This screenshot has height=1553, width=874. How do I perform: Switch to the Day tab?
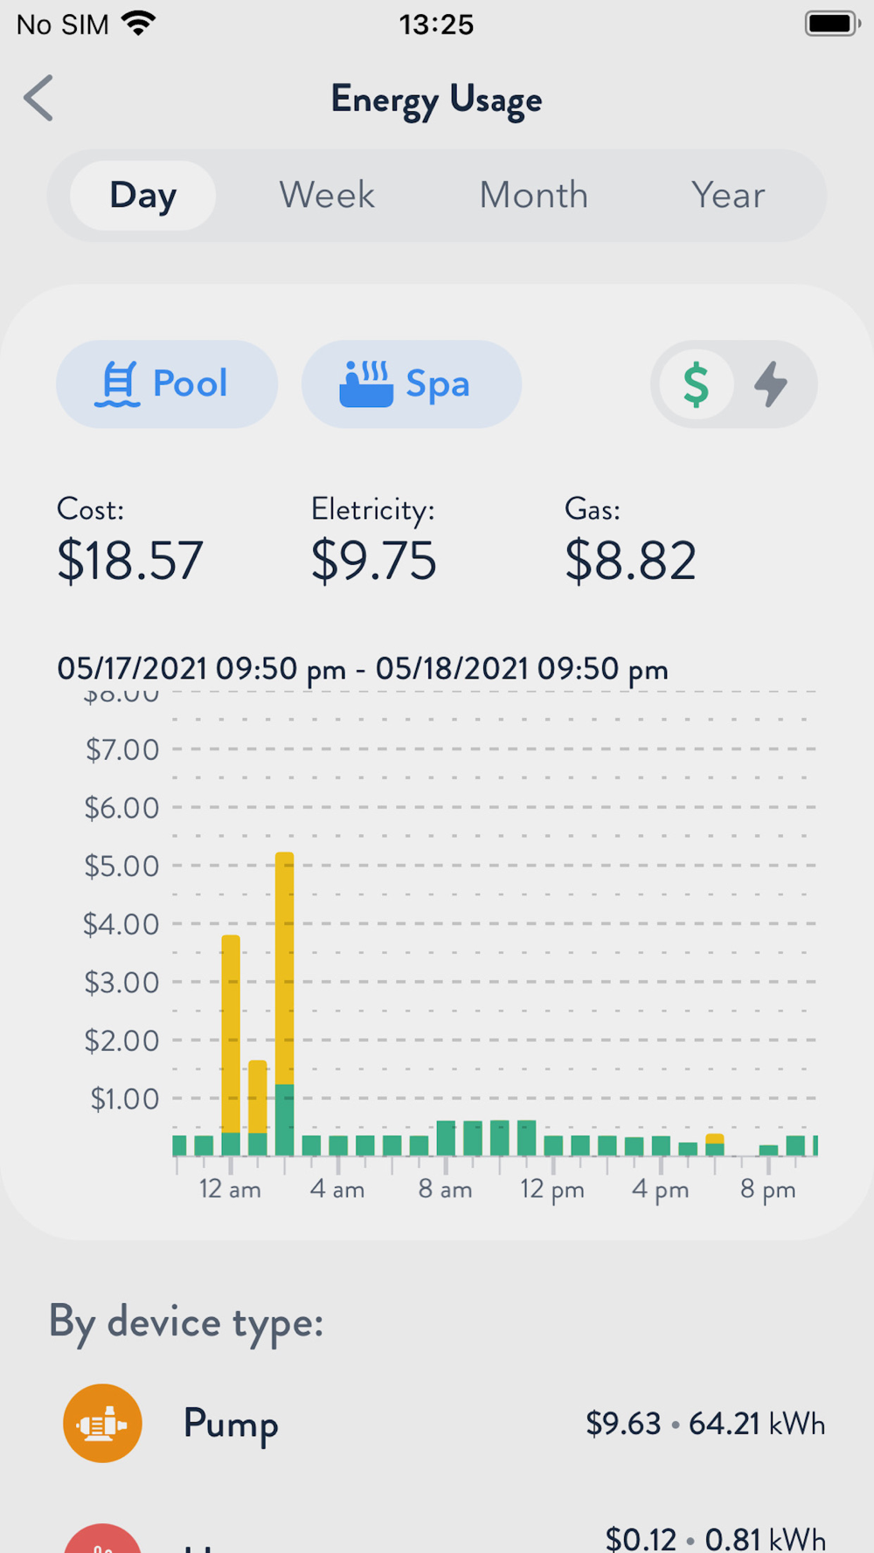pyautogui.click(x=143, y=196)
